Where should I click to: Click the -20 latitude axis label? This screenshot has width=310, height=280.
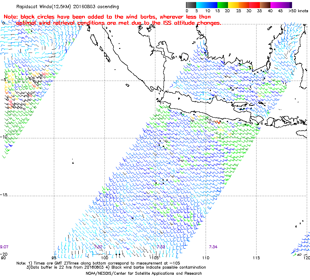[4, 254]
